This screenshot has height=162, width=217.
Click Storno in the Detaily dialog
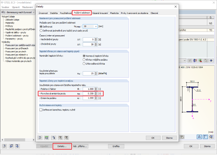(x=169, y=138)
